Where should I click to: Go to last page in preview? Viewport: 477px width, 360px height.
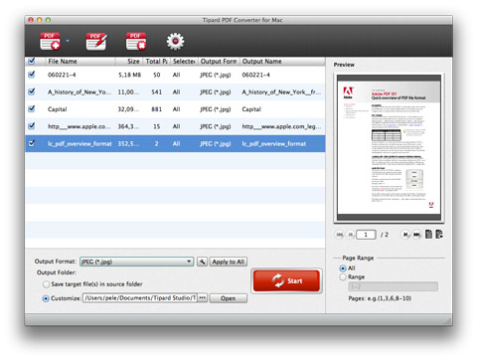pyautogui.click(x=416, y=235)
